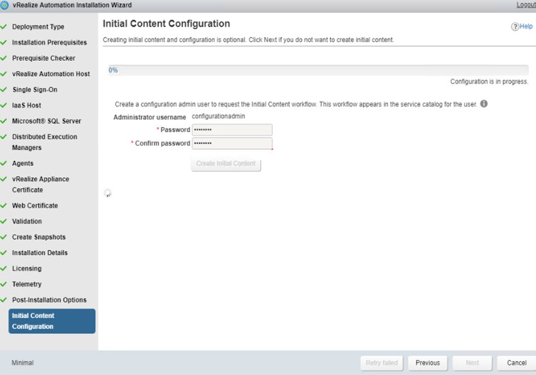Open the Deployment Type step
Screen dimensions: 536x375
point(38,27)
